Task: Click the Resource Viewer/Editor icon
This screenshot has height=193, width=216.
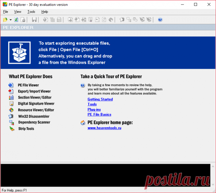Action: pyautogui.click(x=11, y=110)
